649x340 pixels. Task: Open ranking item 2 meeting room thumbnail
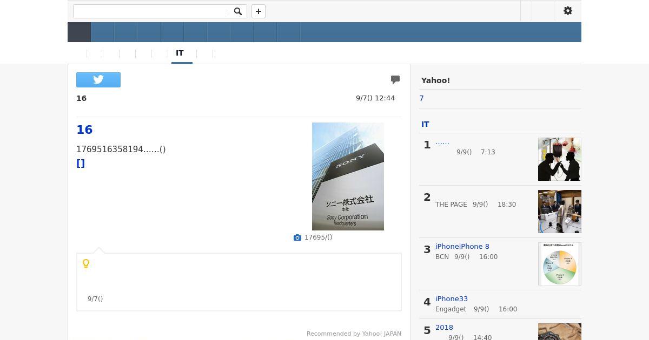coord(560,212)
